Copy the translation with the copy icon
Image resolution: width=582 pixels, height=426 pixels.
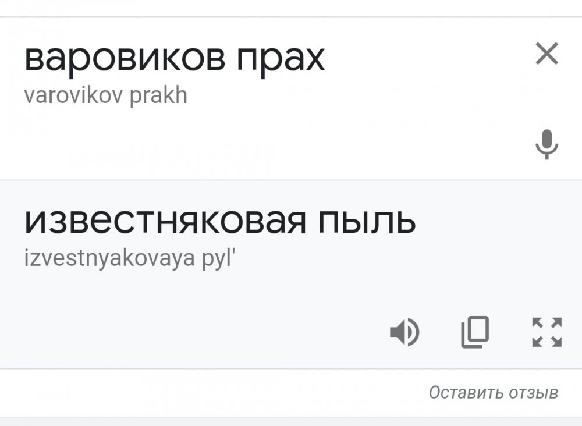(475, 332)
